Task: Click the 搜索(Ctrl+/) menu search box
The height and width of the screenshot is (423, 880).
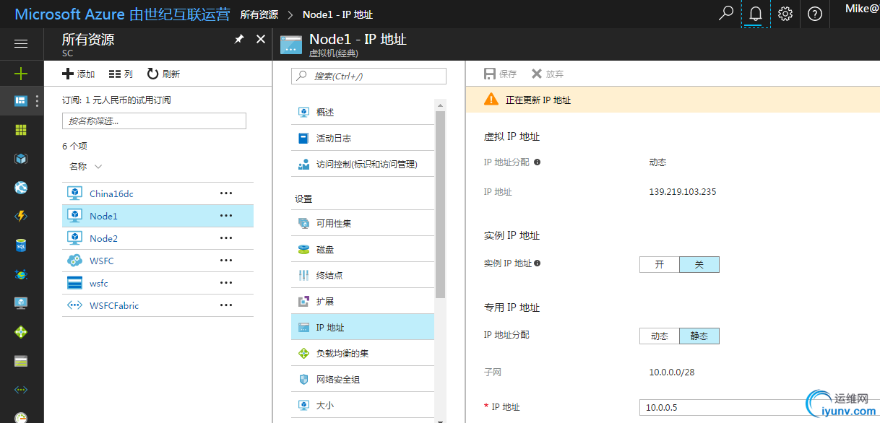Action: tap(368, 76)
